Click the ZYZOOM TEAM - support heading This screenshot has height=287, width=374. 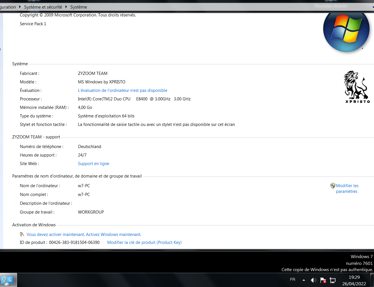click(36, 137)
